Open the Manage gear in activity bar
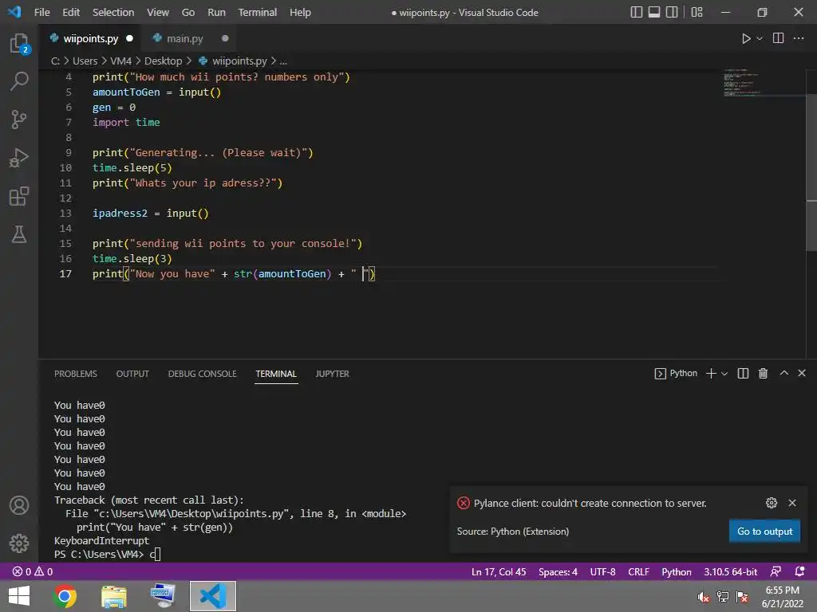The height and width of the screenshot is (612, 817). coord(19,543)
